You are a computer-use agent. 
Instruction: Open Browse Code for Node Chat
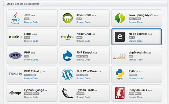[83, 41]
